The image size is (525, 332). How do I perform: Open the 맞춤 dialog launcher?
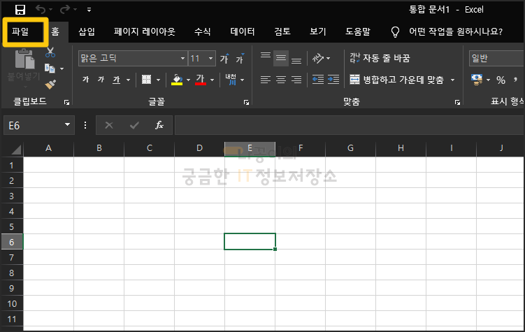pos(457,103)
